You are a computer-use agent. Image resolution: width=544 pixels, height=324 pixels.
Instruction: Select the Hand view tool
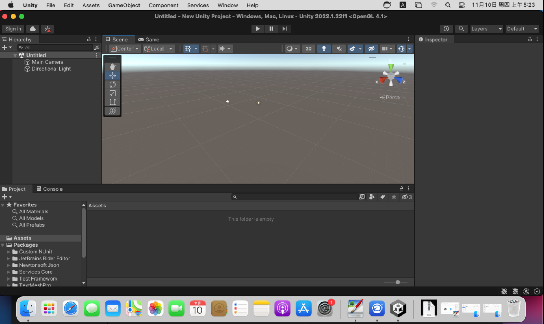click(112, 66)
